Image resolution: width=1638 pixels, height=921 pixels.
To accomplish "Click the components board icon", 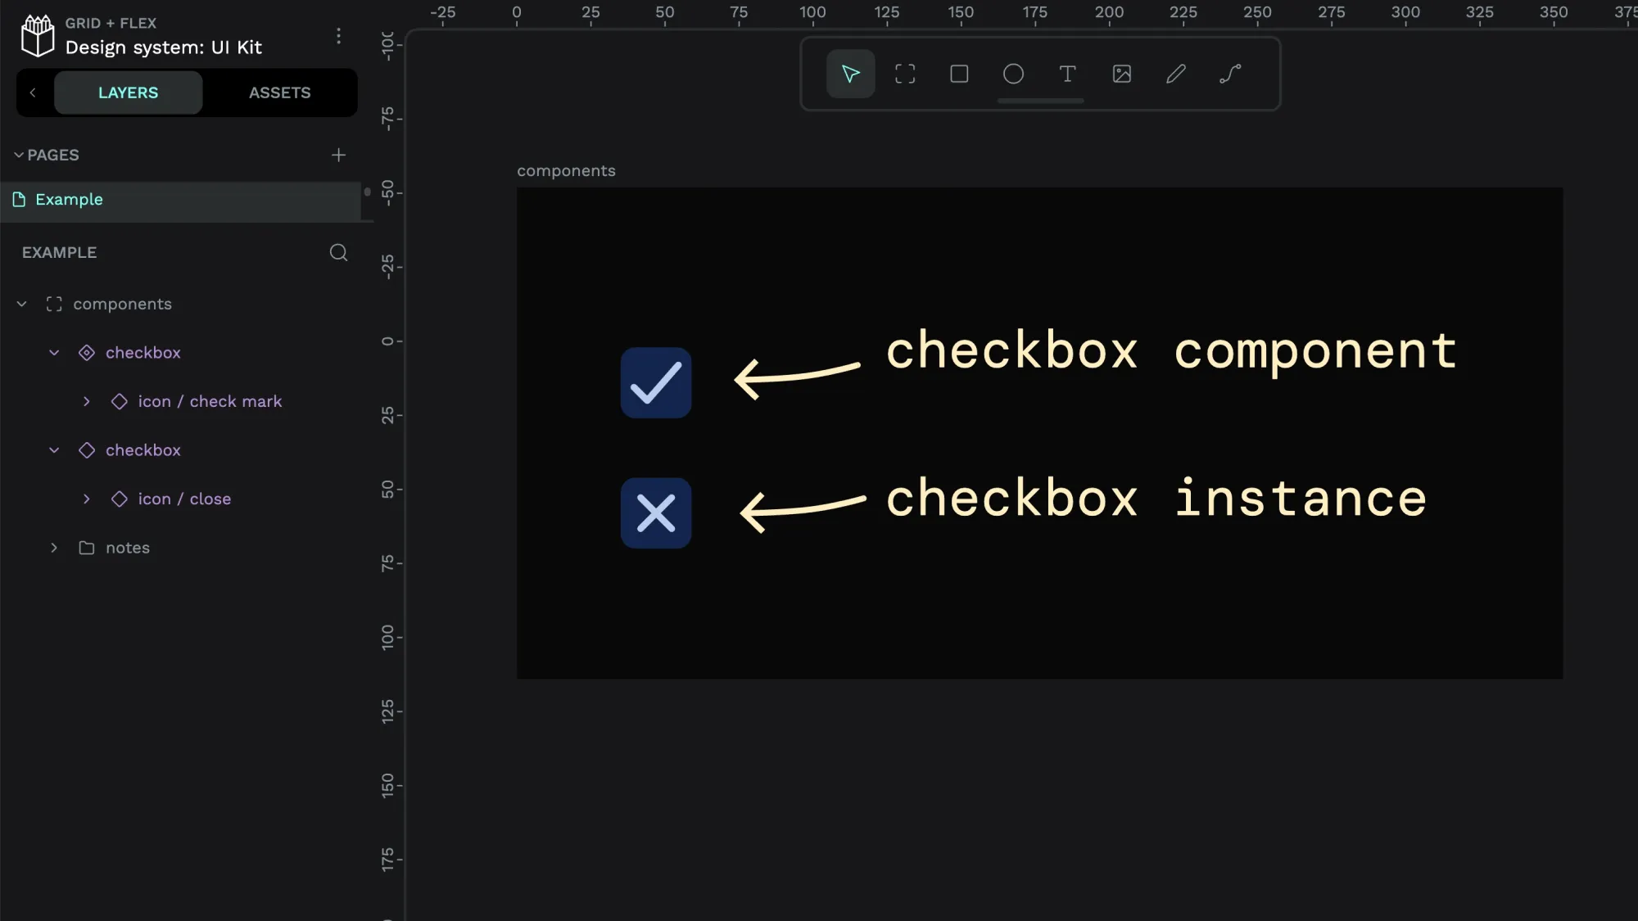I will 54,305.
